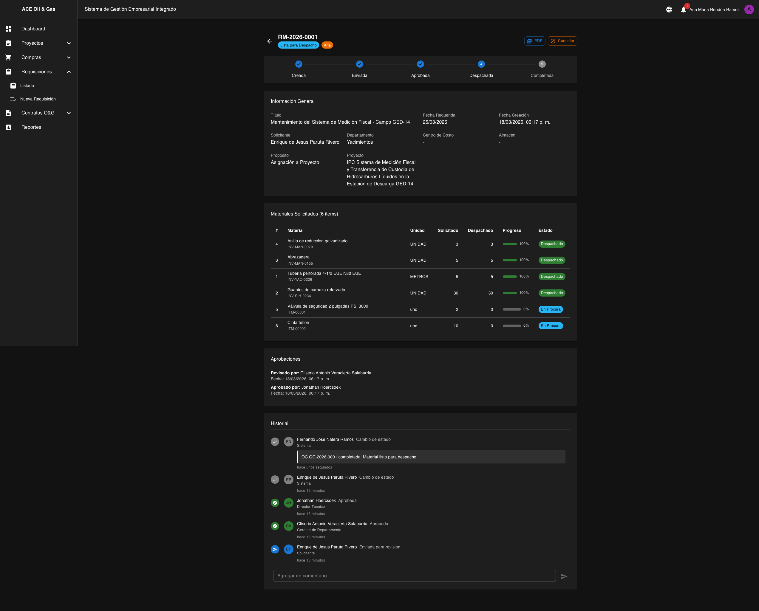
Task: Select the Reportes menu item
Action: pos(31,127)
